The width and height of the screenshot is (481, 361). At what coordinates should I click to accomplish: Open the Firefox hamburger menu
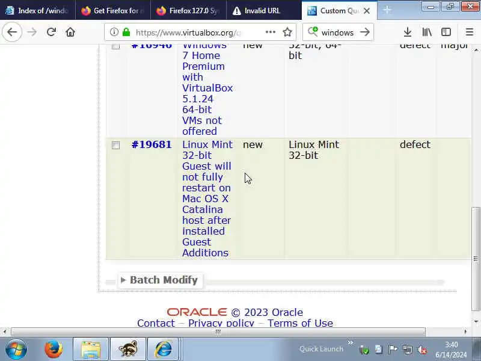pyautogui.click(x=470, y=32)
